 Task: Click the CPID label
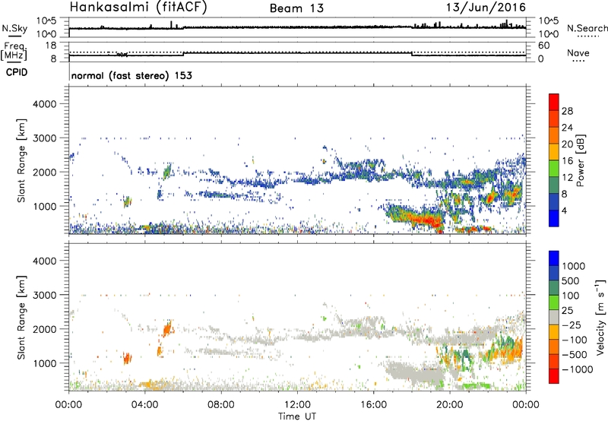(17, 72)
